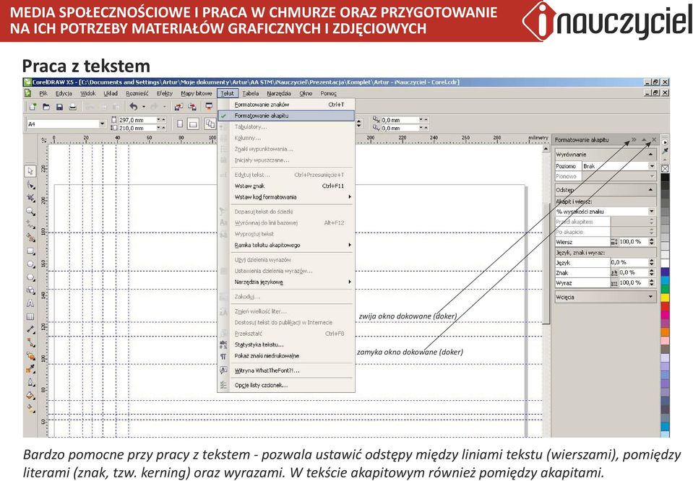Choose Pokaż znaki niedrukowalne menu entry

[x=286, y=355]
